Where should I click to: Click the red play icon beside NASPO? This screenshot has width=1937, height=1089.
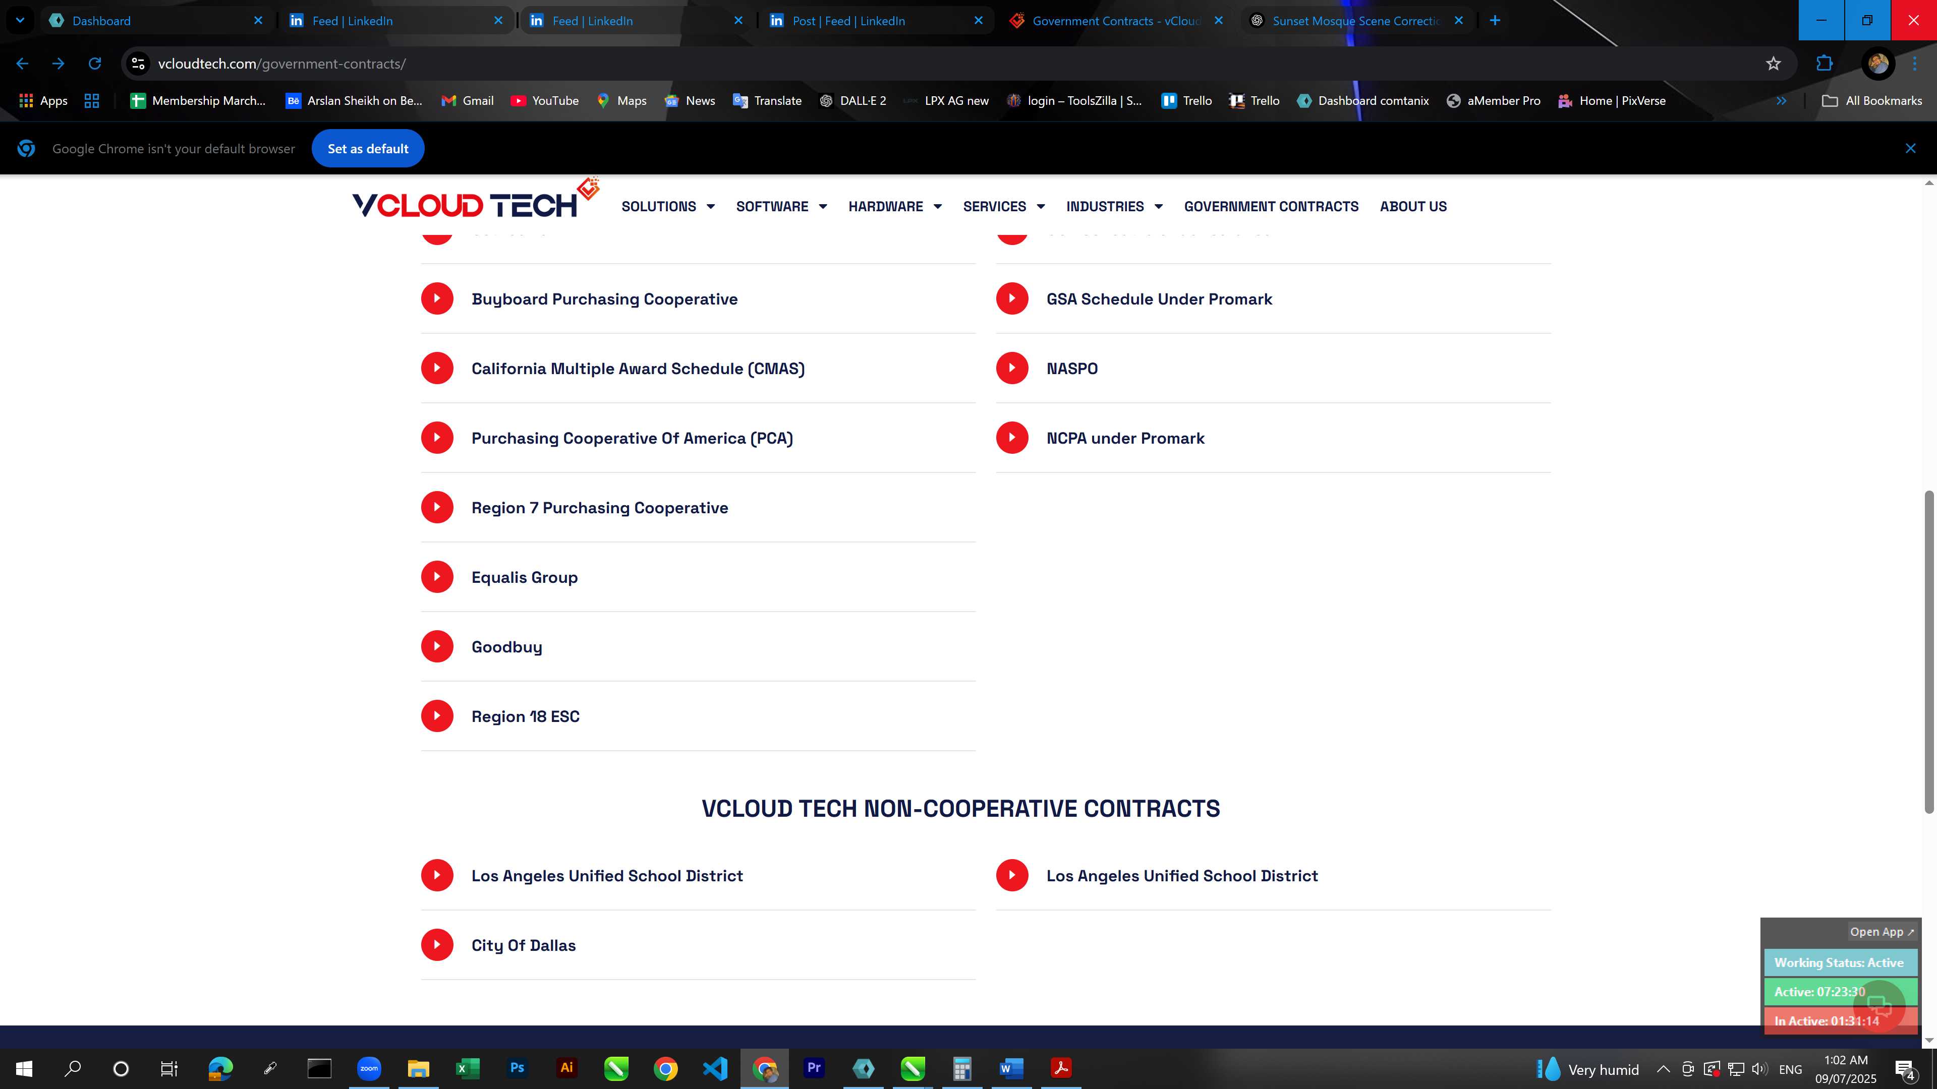(1012, 368)
